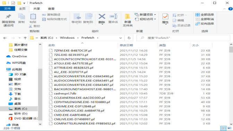Expand the chevron after Prefetch in path
Screen dimensions: 233x131
point(98,38)
